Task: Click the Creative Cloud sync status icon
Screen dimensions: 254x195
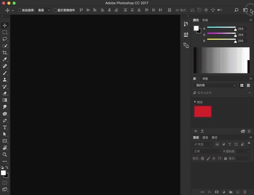Action: [x=243, y=131]
